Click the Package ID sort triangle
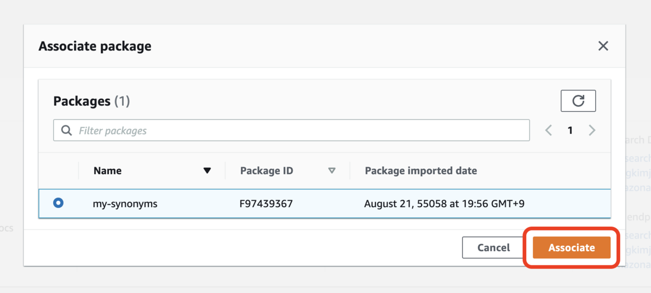The width and height of the screenshot is (651, 293). (331, 171)
